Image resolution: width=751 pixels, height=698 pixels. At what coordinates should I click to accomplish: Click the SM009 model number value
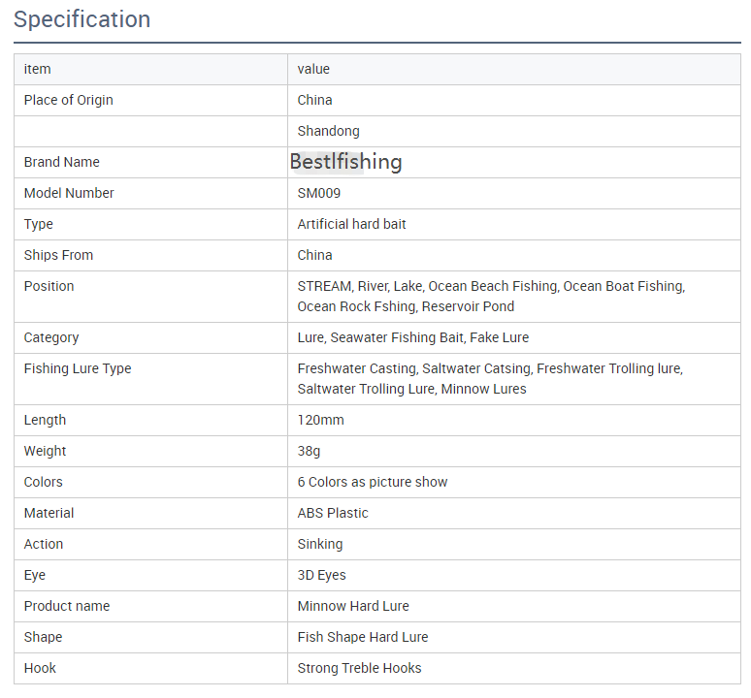[x=319, y=193]
